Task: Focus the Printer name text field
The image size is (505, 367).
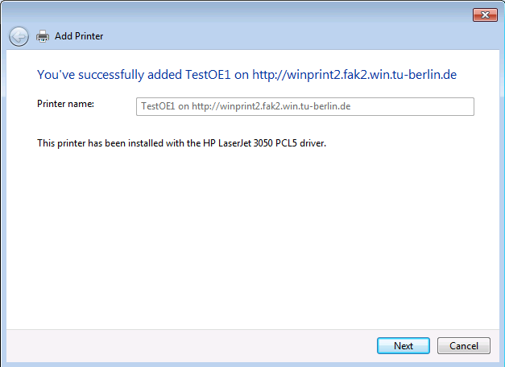Action: click(304, 106)
